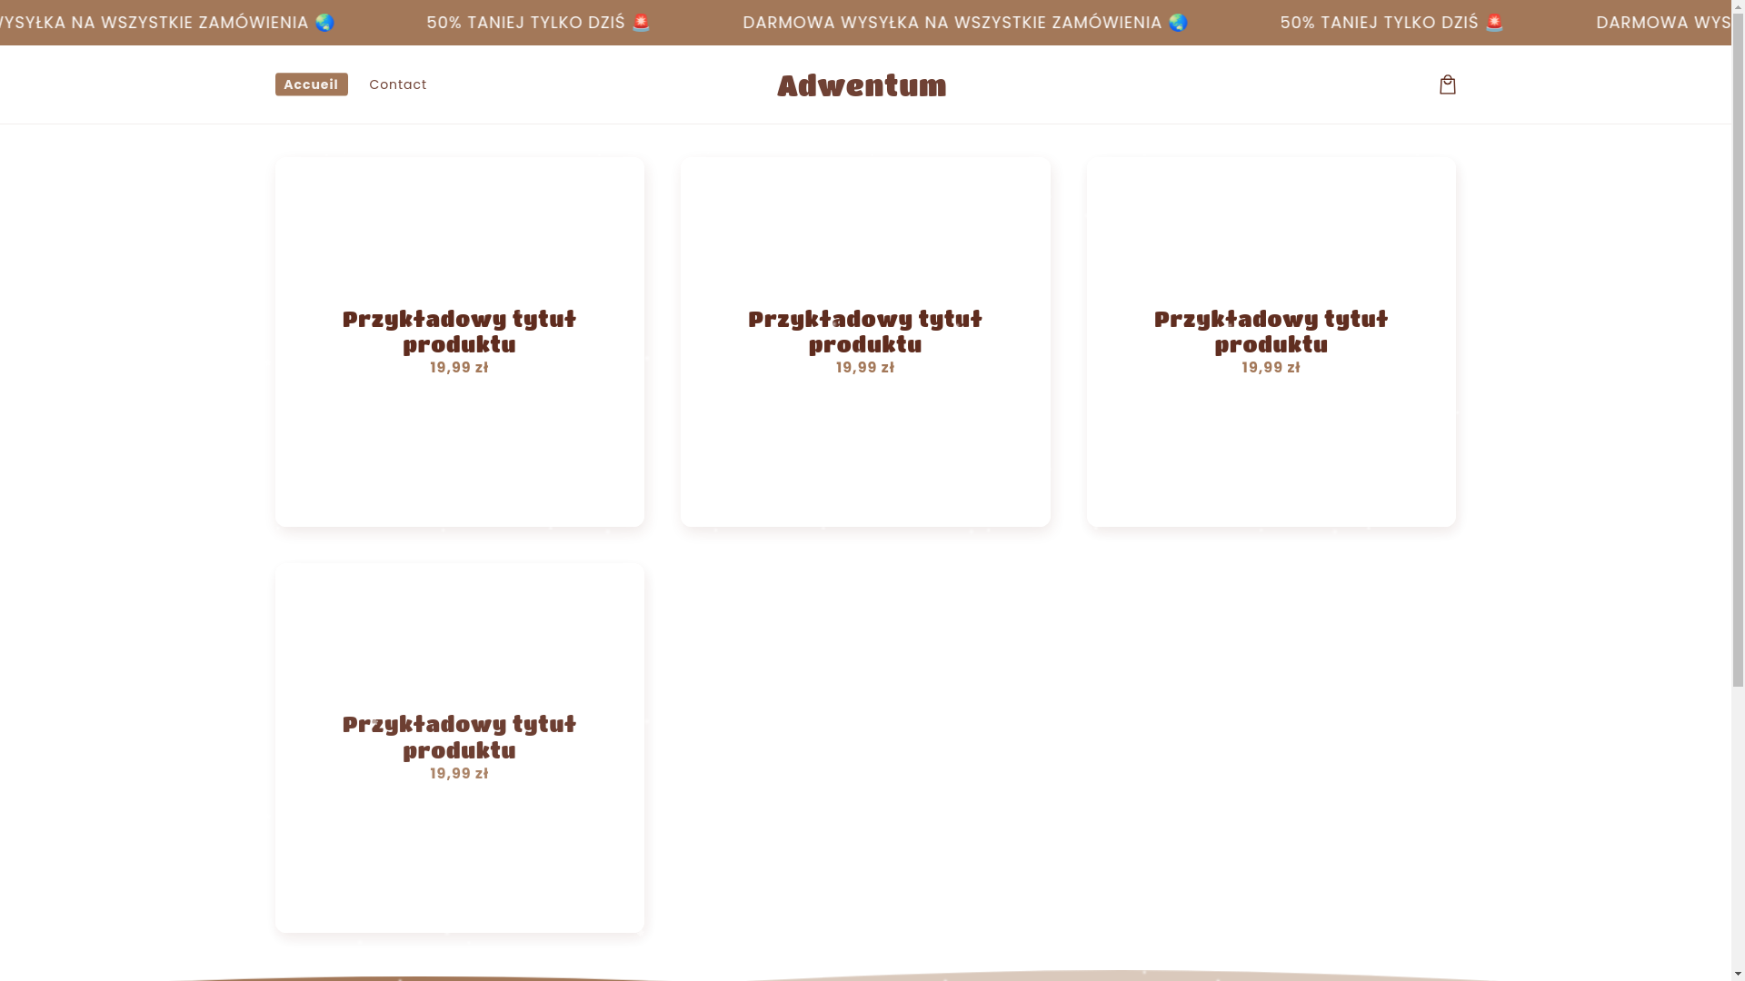This screenshot has height=981, width=1745.
Task: Click the 19,99 zł price of first product
Action: (x=459, y=368)
